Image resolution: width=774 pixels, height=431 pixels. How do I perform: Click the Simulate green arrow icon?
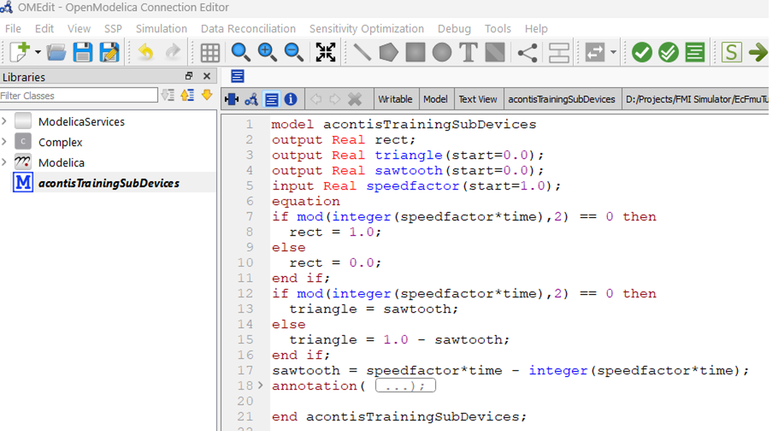click(758, 52)
